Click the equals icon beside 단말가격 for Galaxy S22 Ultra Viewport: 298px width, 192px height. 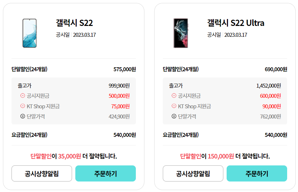point(173,116)
